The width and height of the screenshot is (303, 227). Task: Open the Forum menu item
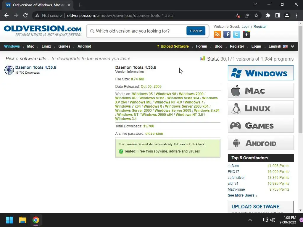pyautogui.click(x=202, y=46)
